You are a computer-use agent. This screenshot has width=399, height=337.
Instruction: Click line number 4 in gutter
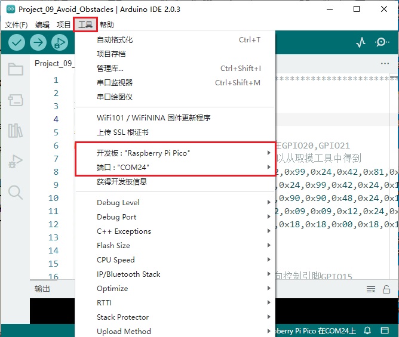pos(56,119)
